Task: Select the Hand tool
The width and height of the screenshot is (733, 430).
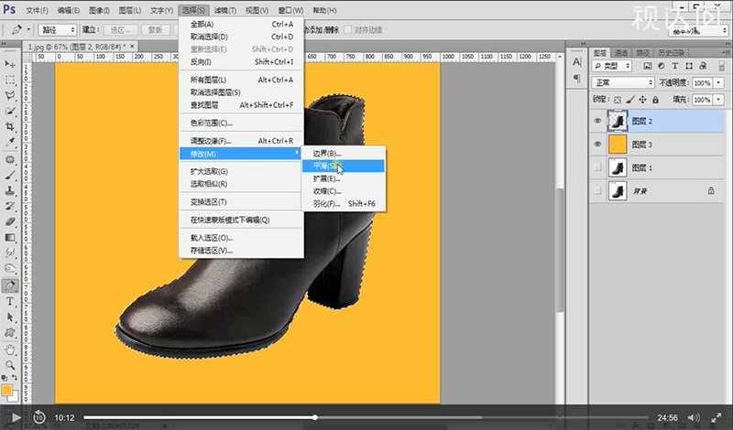Action: (x=10, y=349)
